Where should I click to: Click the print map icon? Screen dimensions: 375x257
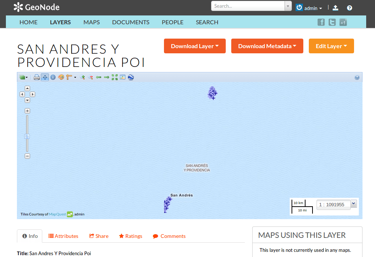[37, 77]
